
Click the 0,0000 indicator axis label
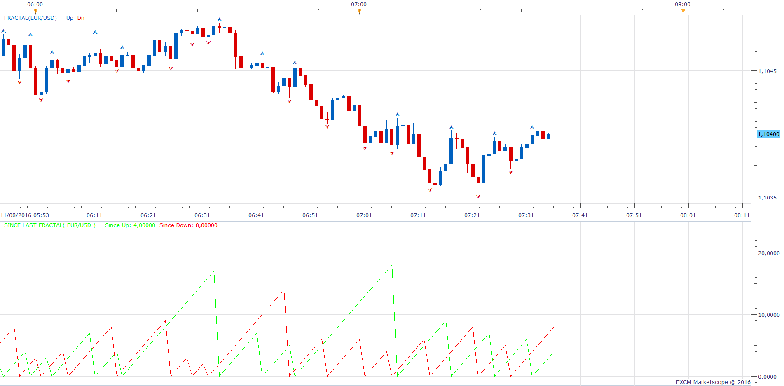pyautogui.click(x=767, y=377)
